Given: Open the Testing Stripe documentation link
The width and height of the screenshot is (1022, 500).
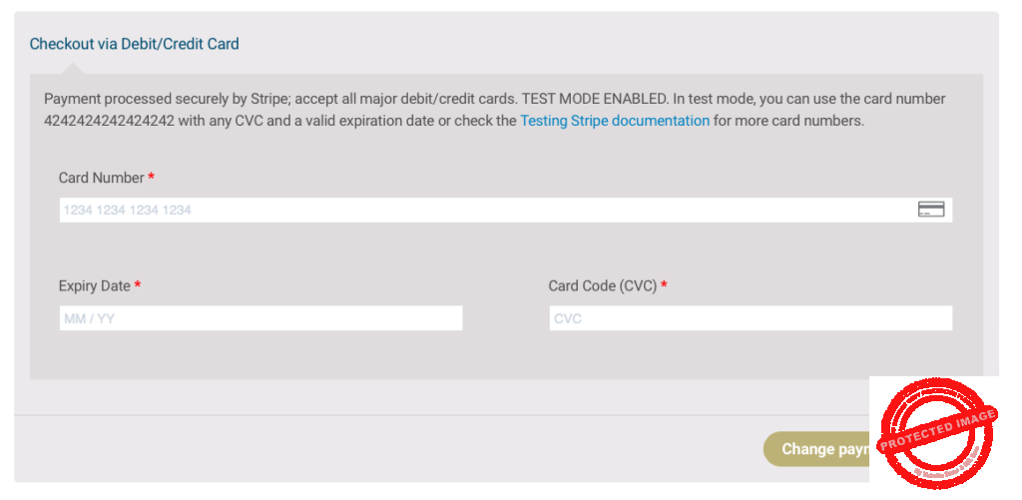Looking at the screenshot, I should coord(615,121).
